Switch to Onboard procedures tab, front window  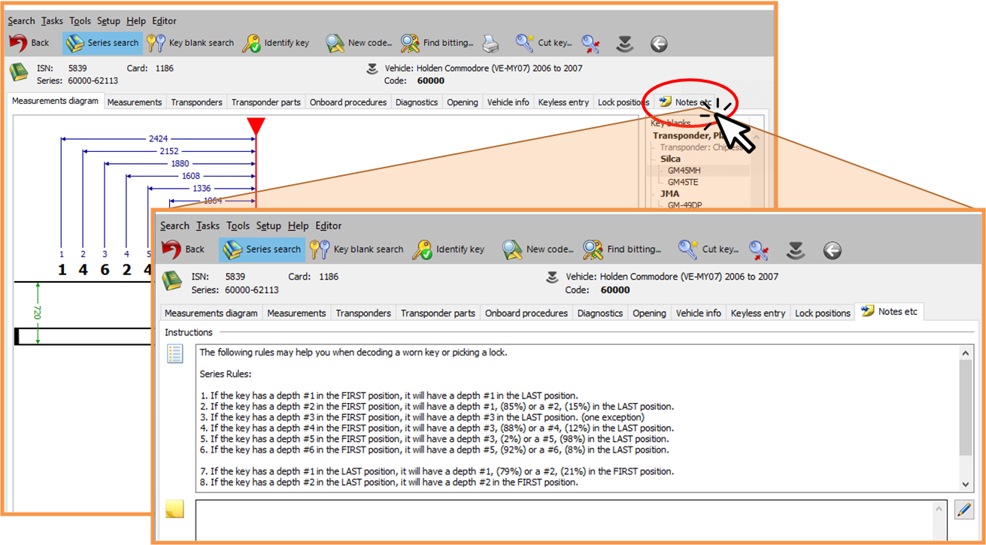point(526,313)
